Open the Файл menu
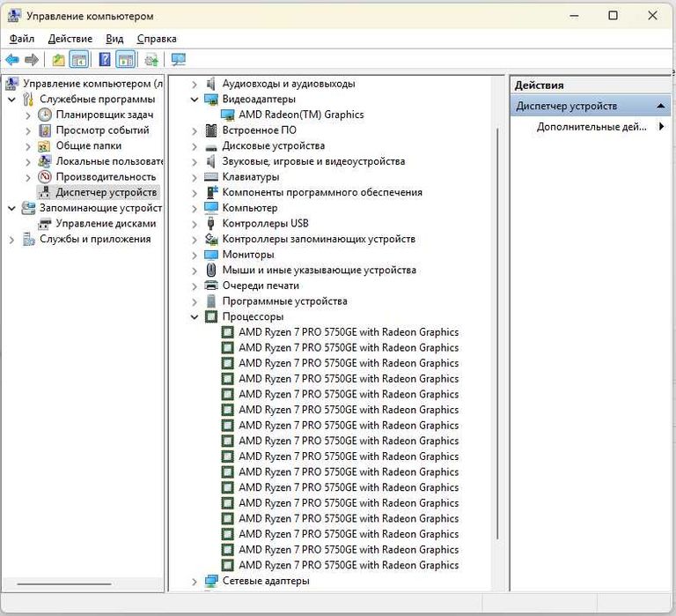 [x=21, y=39]
